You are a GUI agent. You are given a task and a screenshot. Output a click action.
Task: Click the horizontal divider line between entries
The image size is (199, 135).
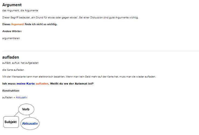pyautogui.click(x=100, y=51)
